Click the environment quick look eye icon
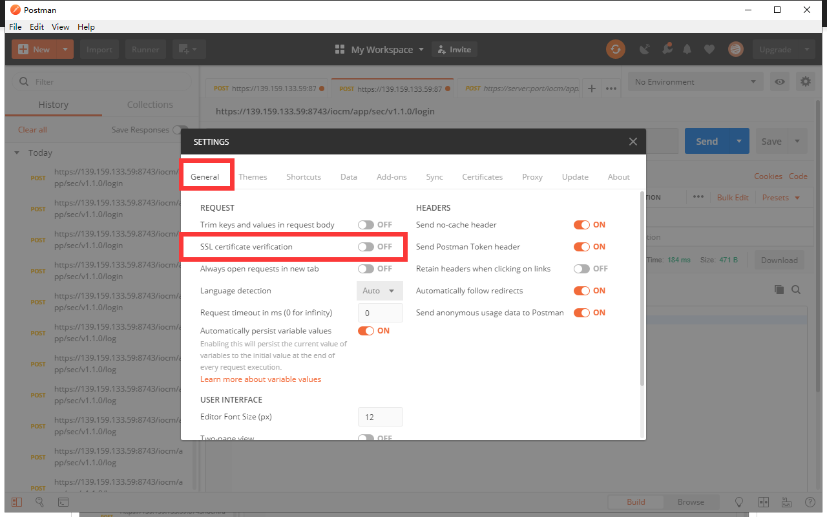The height and width of the screenshot is (517, 827). [x=780, y=81]
